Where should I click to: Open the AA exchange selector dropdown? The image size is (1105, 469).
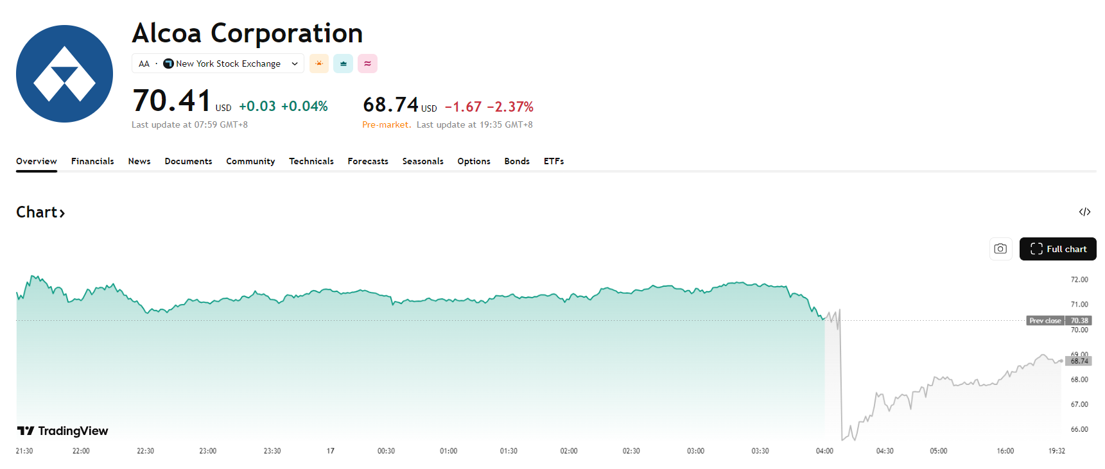tap(294, 64)
